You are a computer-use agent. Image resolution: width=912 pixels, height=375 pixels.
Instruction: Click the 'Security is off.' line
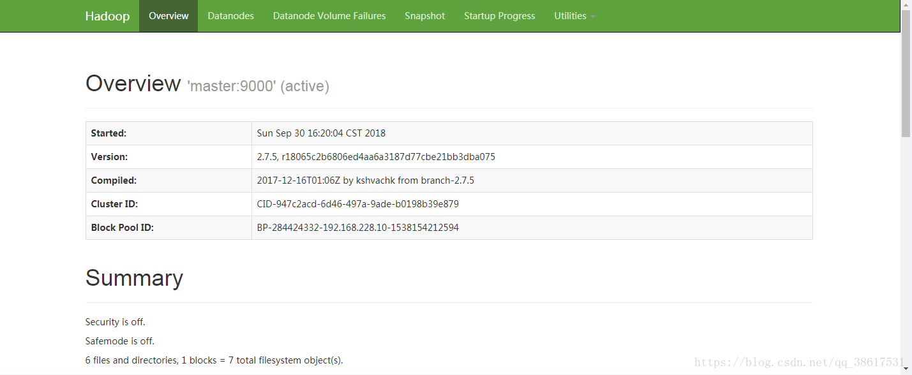[116, 322]
